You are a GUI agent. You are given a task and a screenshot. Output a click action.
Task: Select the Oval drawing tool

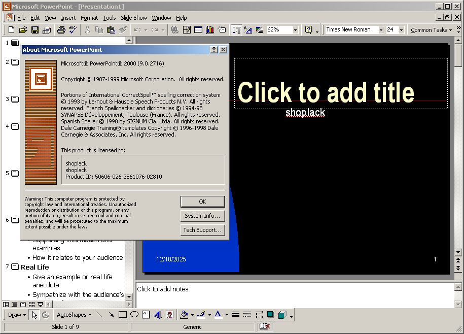coord(134,315)
